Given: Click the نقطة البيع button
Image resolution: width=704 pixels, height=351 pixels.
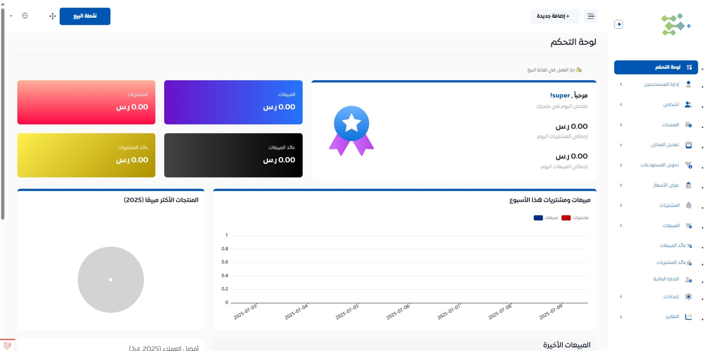Looking at the screenshot, I should pyautogui.click(x=85, y=16).
